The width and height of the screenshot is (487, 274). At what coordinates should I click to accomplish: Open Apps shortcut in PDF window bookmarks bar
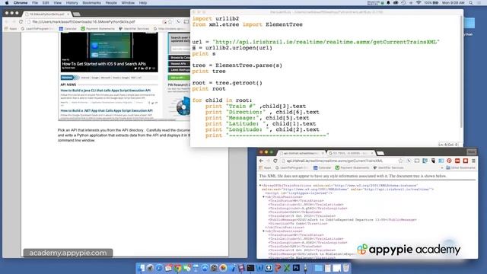(x=11, y=29)
